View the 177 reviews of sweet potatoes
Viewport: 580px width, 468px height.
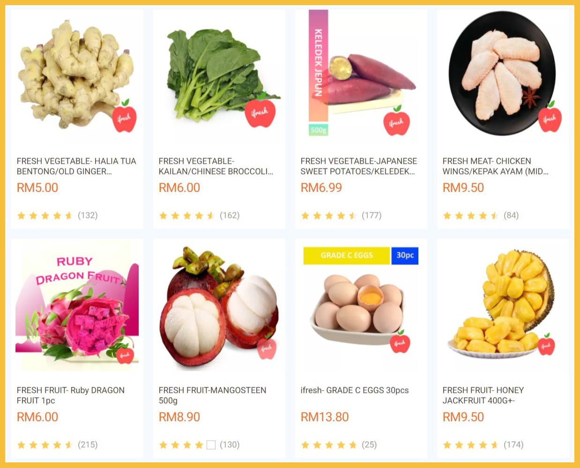tap(372, 215)
